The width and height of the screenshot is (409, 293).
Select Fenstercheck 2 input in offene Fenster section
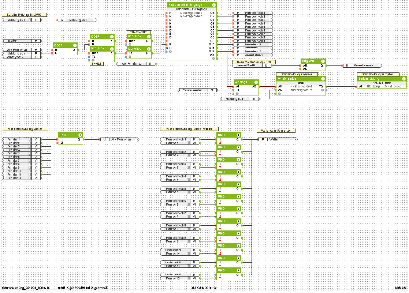point(180,152)
